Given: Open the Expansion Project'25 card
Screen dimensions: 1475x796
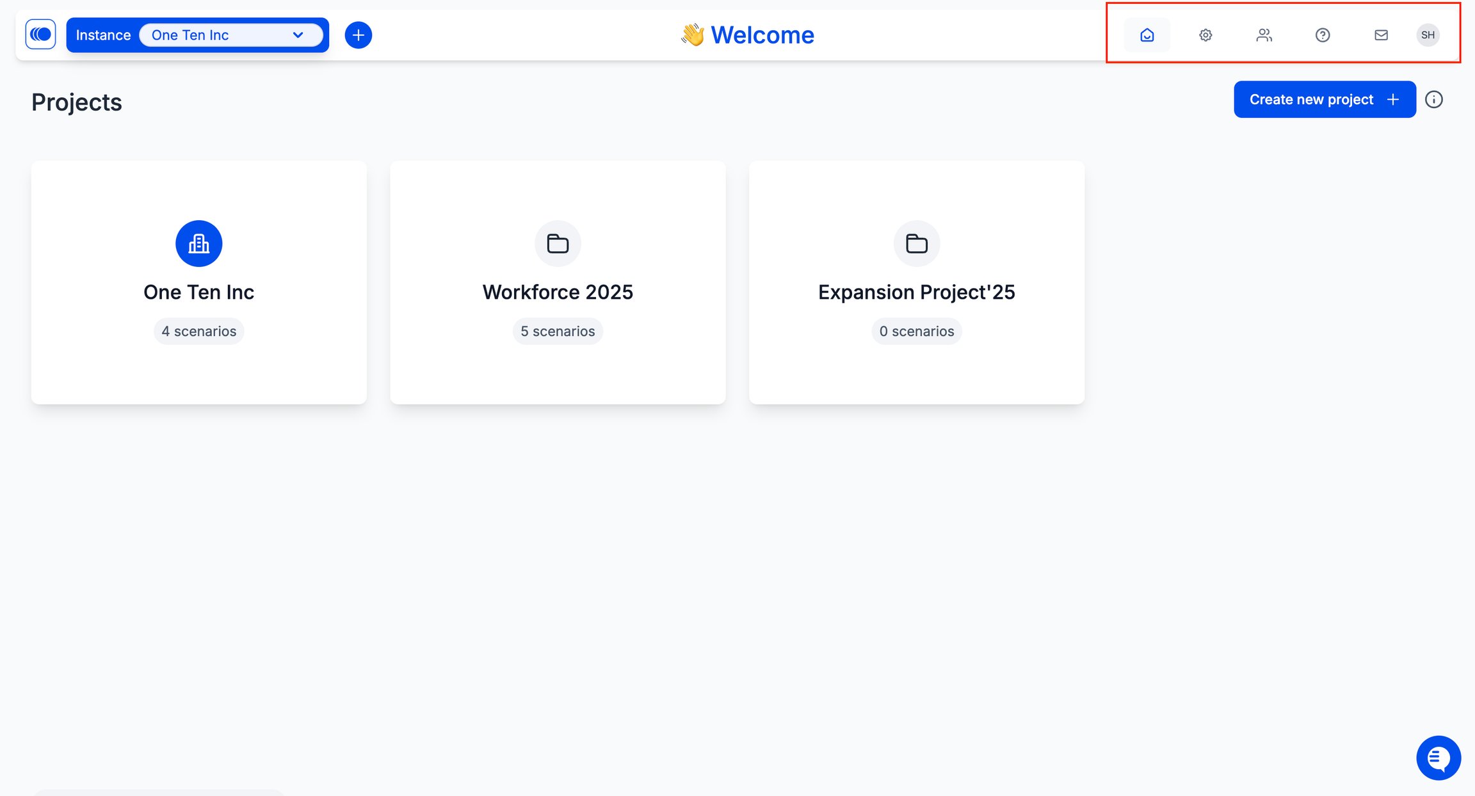Looking at the screenshot, I should coord(917,282).
